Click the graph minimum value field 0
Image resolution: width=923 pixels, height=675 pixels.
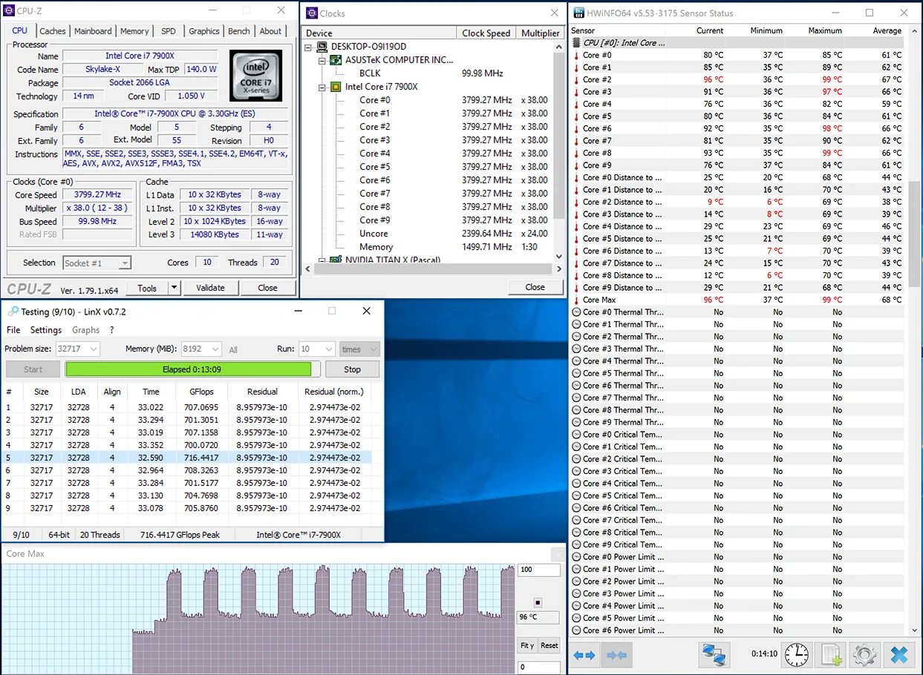[538, 667]
